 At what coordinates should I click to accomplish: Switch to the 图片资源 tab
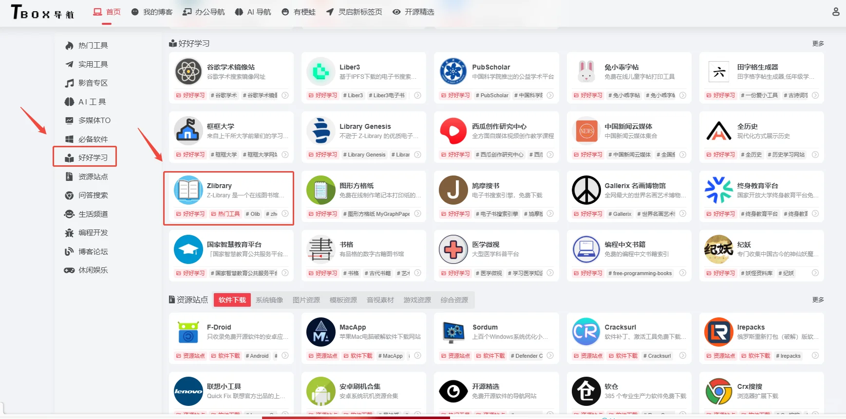[306, 300]
